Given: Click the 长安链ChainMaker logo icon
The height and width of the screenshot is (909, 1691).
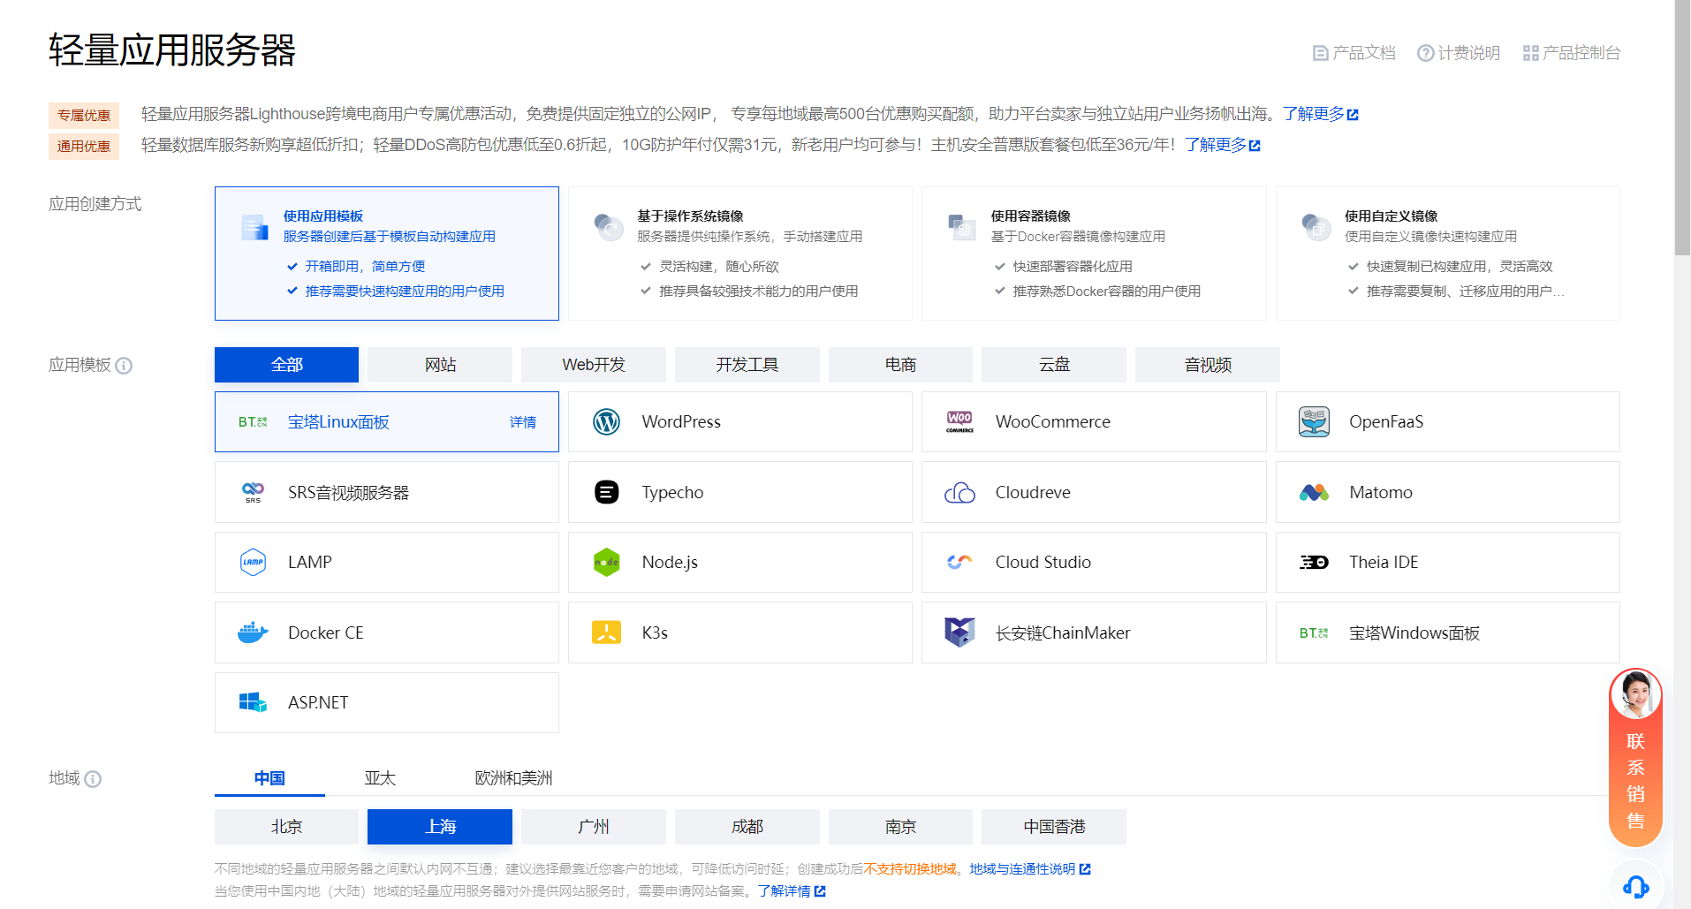Looking at the screenshot, I should (959, 633).
